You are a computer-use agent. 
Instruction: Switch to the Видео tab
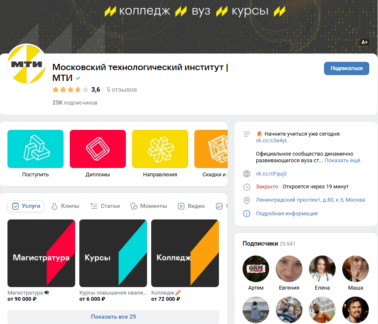pyautogui.click(x=191, y=206)
